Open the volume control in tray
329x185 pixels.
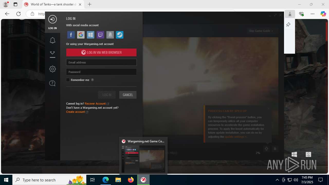pyautogui.click(x=296, y=180)
